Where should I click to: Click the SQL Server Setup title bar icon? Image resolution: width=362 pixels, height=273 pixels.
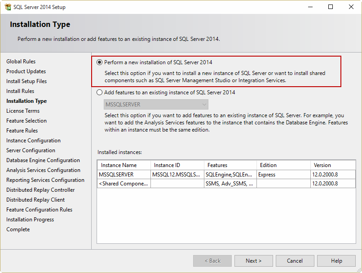tap(8, 7)
